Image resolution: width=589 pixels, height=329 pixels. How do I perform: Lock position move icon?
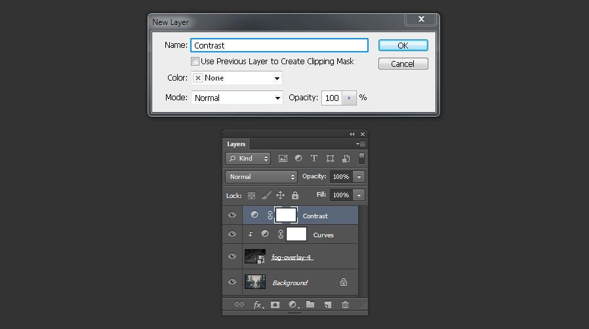[280, 195]
